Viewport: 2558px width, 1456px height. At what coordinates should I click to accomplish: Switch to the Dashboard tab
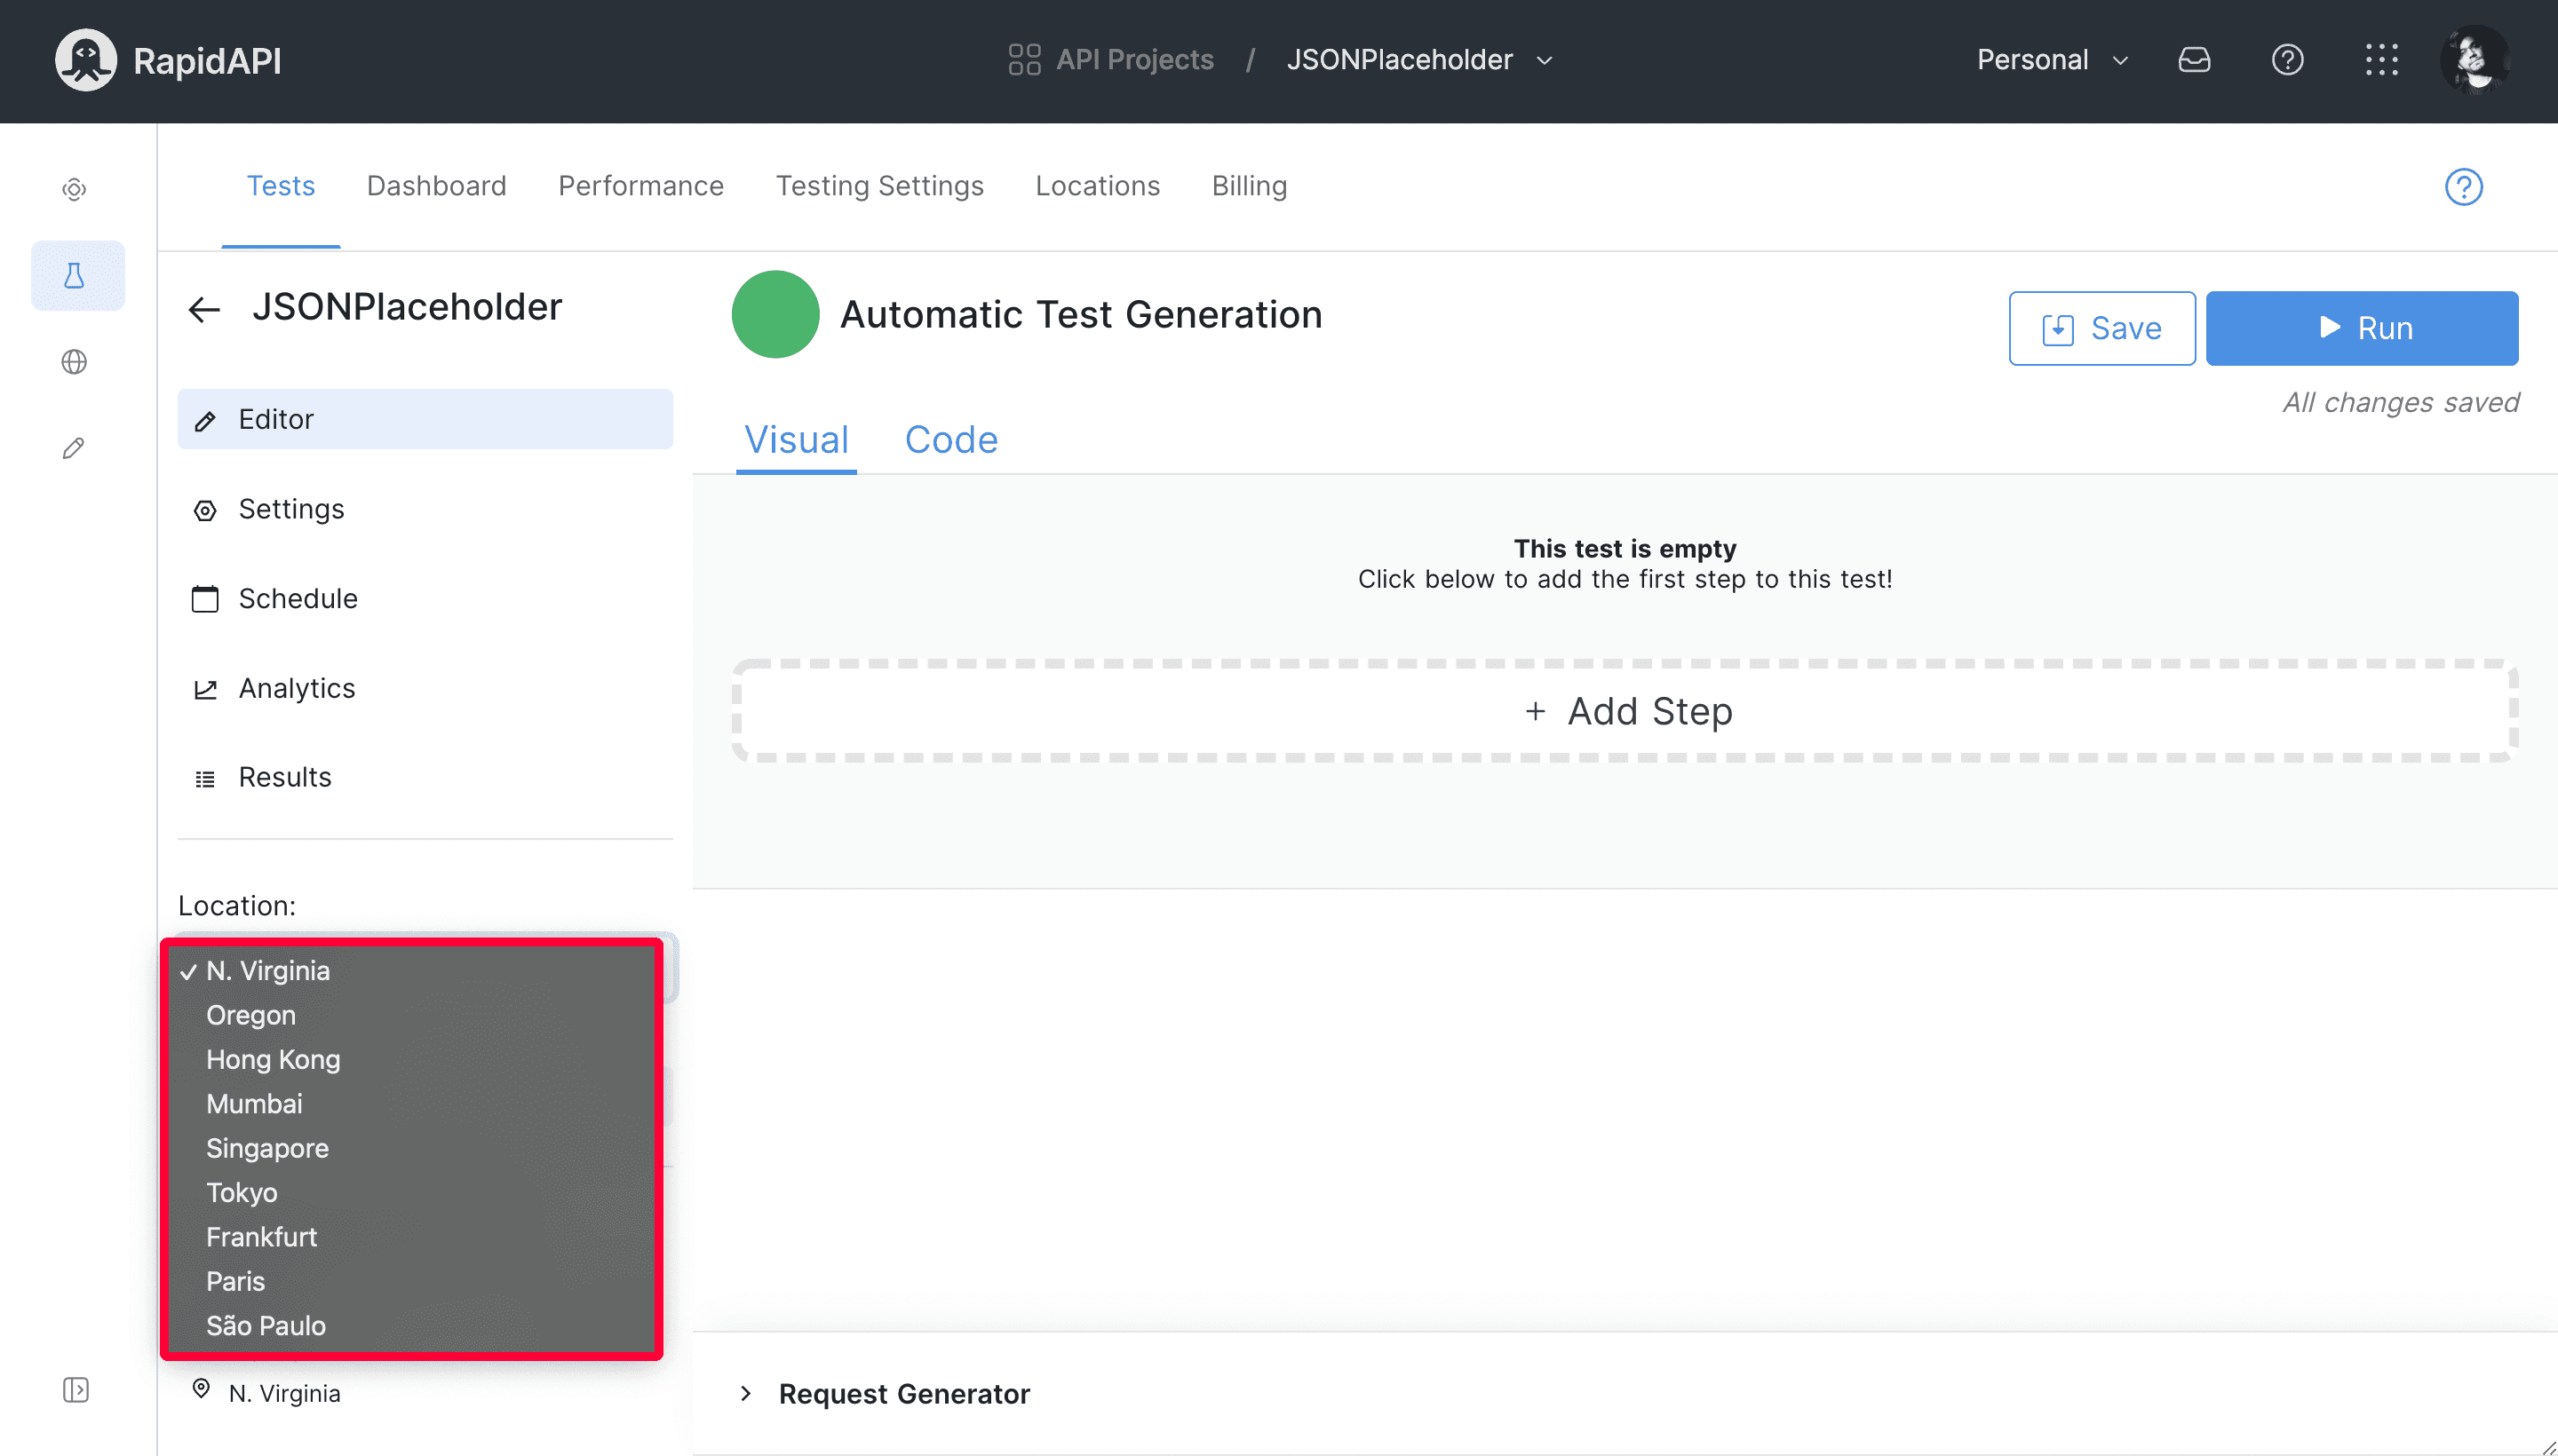click(x=436, y=186)
